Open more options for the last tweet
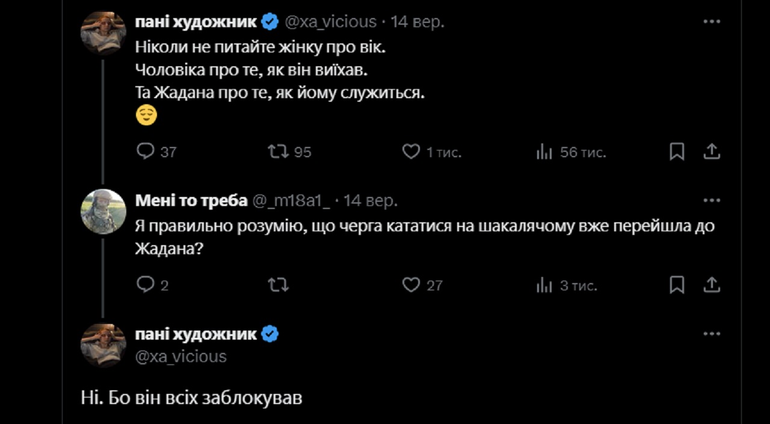Screen dimensions: 770x424 712,334
